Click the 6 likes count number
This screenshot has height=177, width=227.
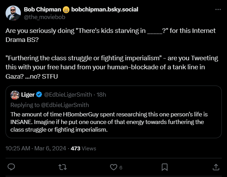(121, 168)
